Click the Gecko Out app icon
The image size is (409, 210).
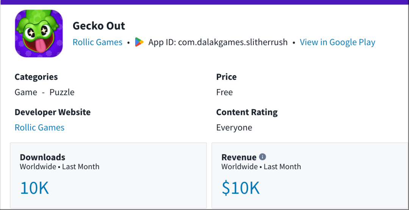[39, 34]
